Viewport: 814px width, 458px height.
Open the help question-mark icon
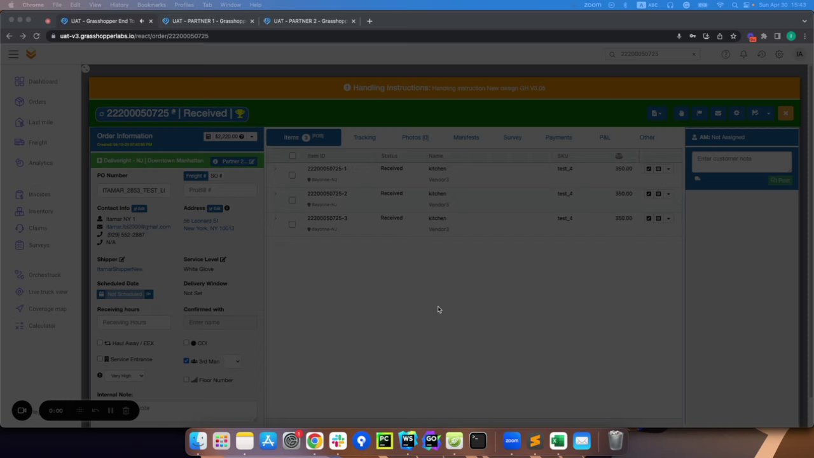[x=726, y=54]
